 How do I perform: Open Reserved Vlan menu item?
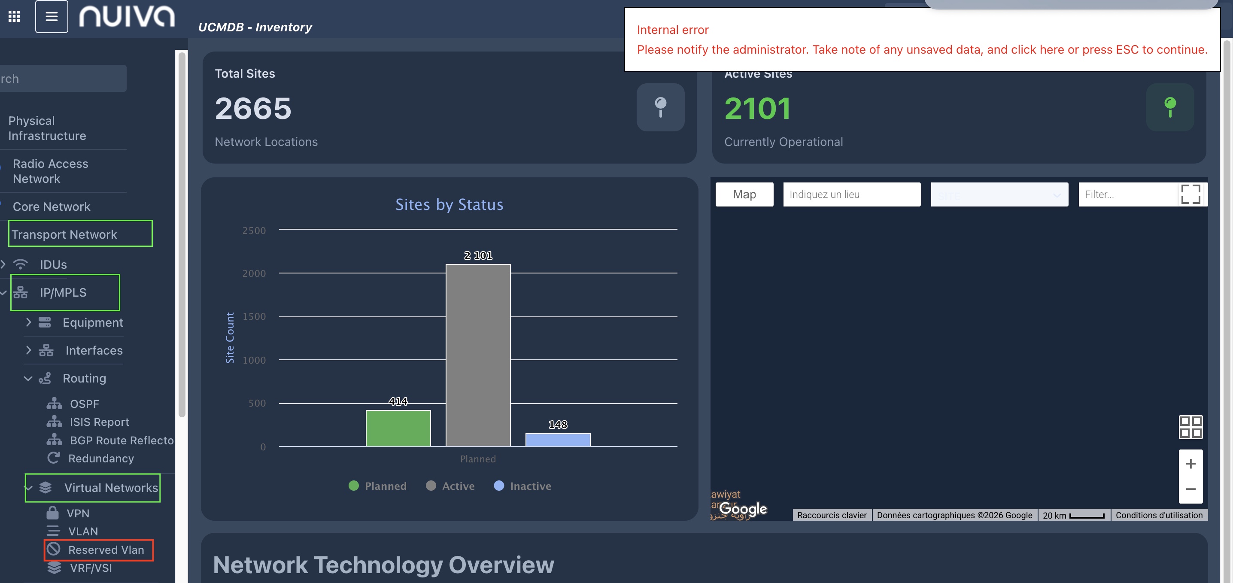[106, 550]
